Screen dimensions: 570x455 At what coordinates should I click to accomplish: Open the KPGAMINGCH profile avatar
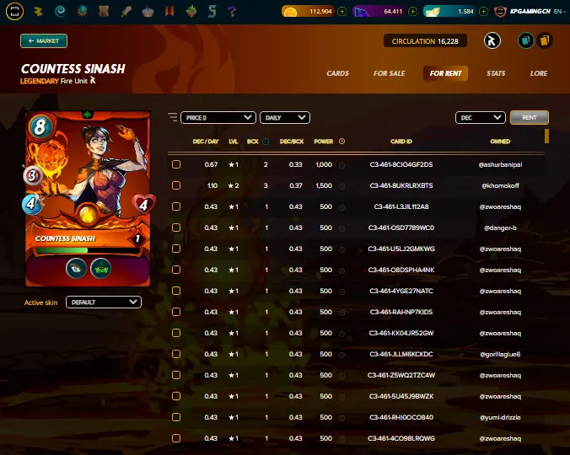[501, 12]
